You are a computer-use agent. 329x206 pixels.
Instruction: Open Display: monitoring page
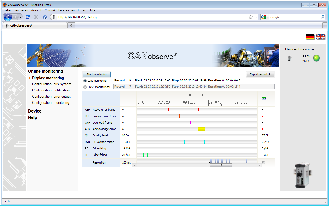click(48, 78)
